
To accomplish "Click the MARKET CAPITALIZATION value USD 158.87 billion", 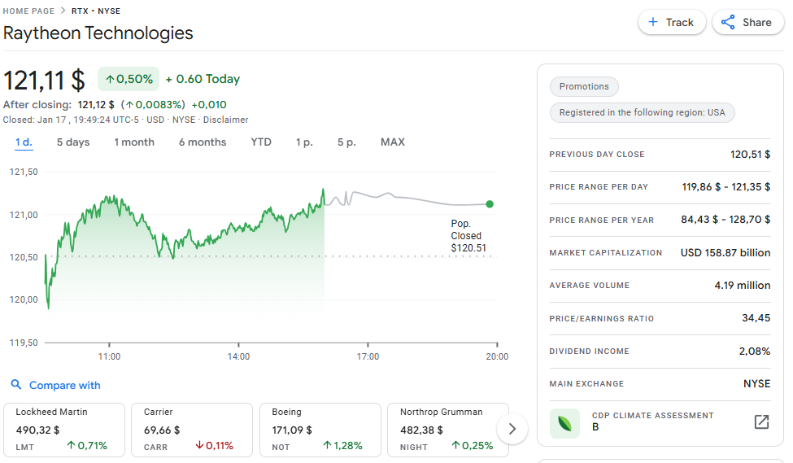I will pyautogui.click(x=725, y=252).
